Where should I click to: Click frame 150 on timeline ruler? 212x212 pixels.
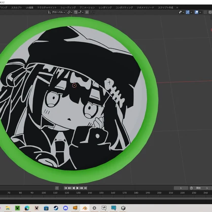click(101, 193)
